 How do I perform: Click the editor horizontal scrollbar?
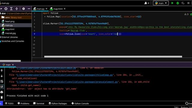(113, 57)
